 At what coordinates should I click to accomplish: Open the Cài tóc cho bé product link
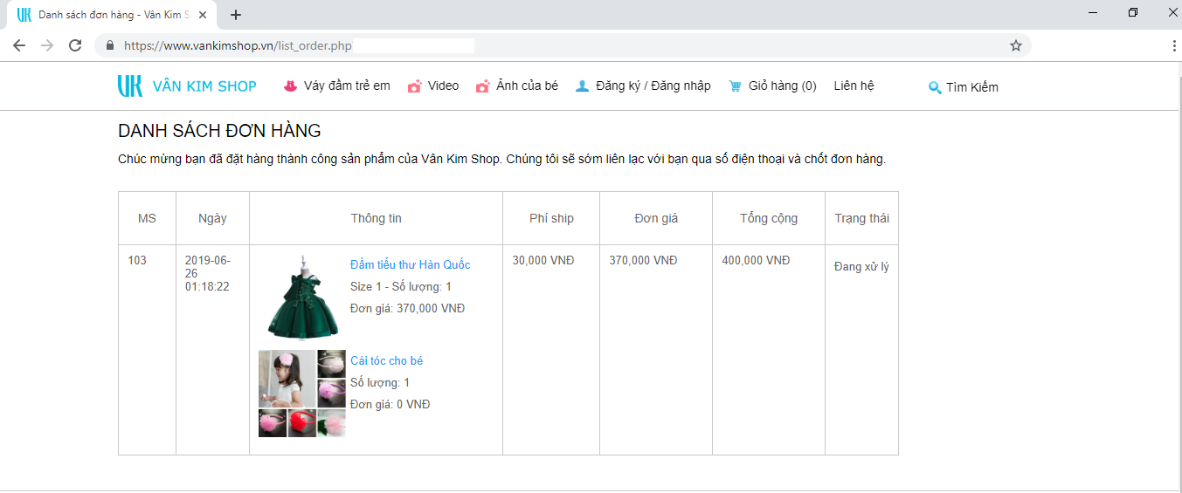(x=386, y=360)
